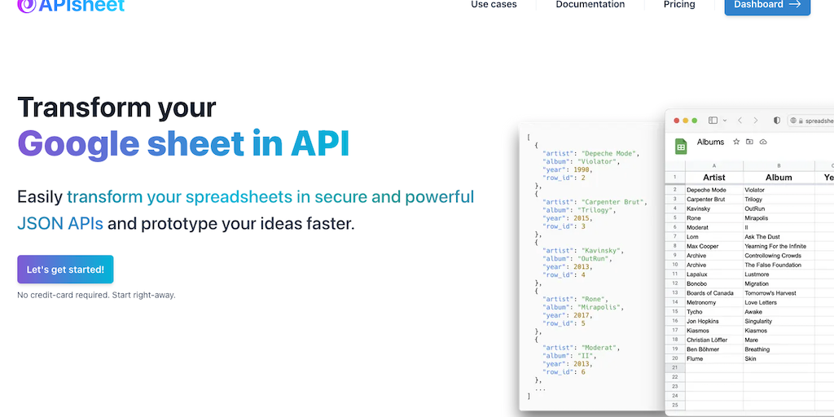Select the Lapalux cell
This screenshot has height=417, width=834.
pyautogui.click(x=714, y=274)
